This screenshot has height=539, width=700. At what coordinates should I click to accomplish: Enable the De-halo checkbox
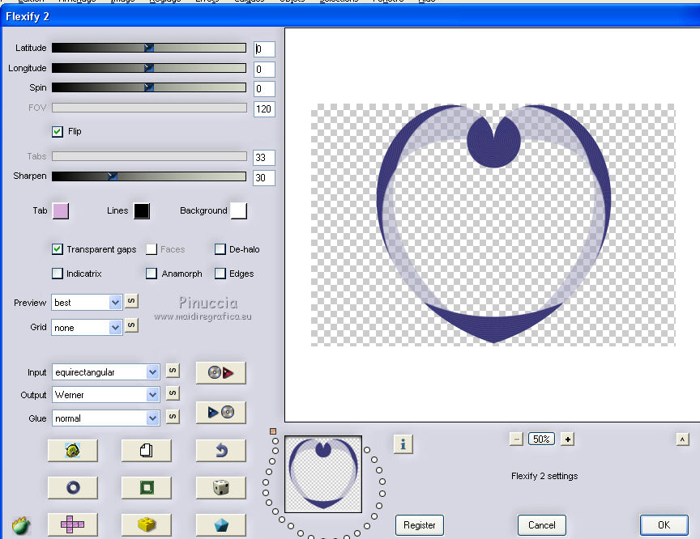pyautogui.click(x=220, y=249)
